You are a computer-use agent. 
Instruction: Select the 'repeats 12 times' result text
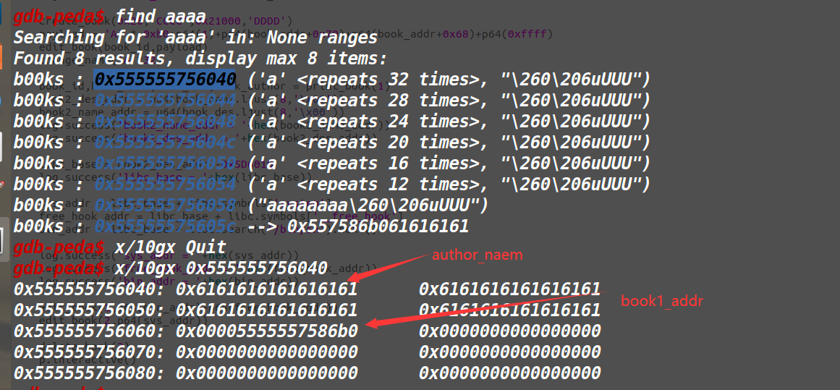pyautogui.click(x=449, y=184)
